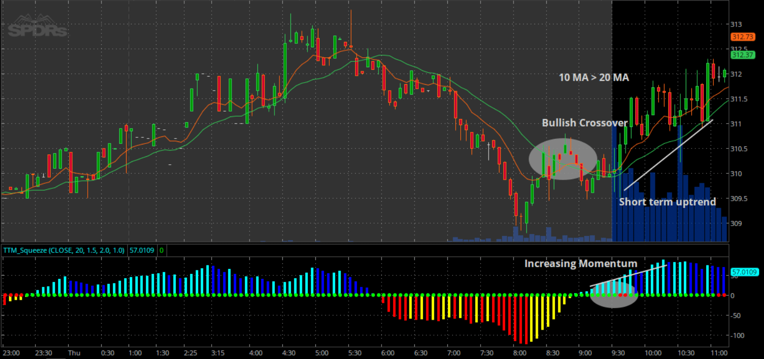Select the 9:30 time axis label
This screenshot has width=764, height=359.
[x=619, y=353]
